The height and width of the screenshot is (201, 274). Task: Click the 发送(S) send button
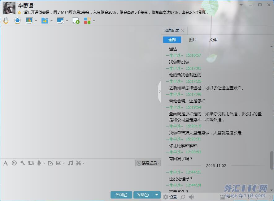coord(143,195)
